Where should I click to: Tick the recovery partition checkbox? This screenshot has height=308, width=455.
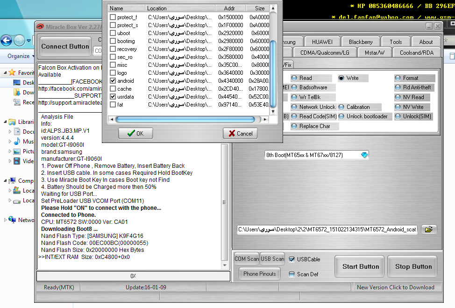pos(113,49)
